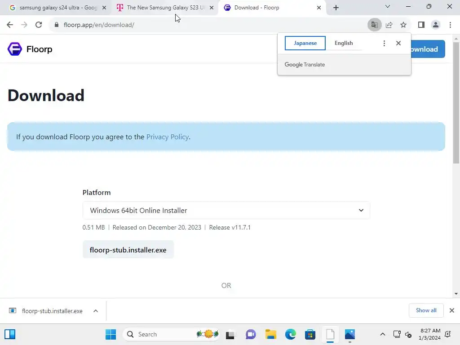Screen dimensions: 460x345
Task: Choose Japanese in translate popup
Action: click(x=305, y=43)
